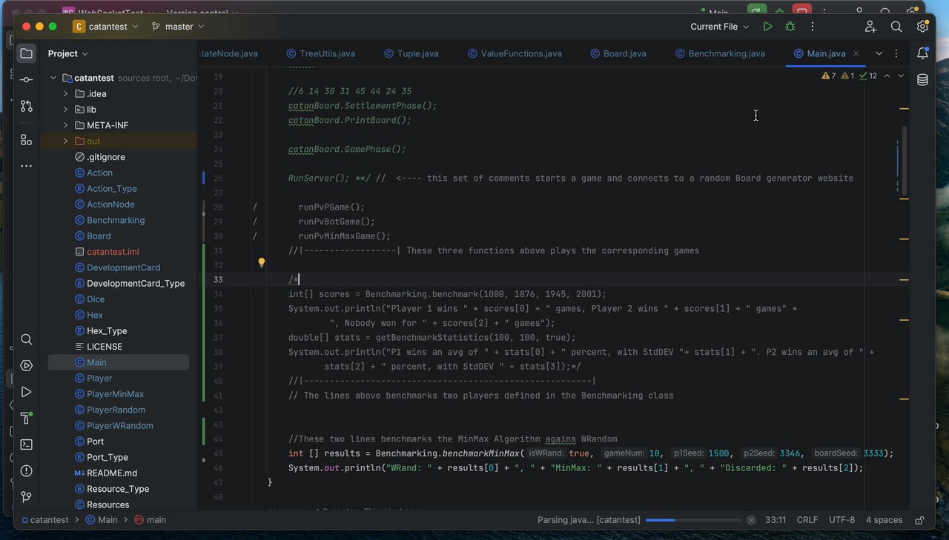Open the Terminal tool window
The height and width of the screenshot is (540, 949).
click(27, 444)
